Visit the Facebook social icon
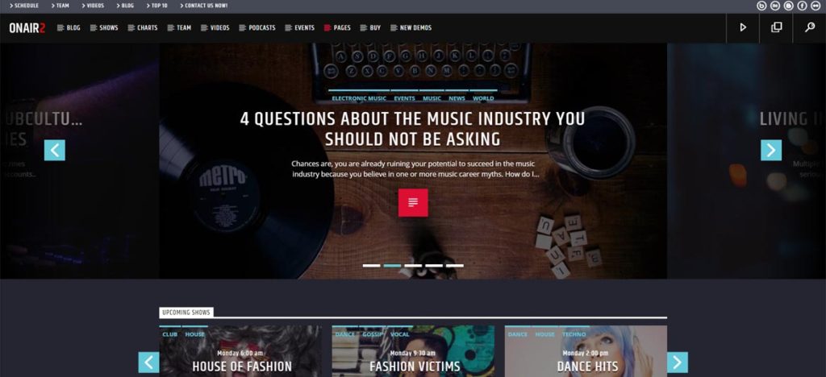 pyautogui.click(x=802, y=6)
